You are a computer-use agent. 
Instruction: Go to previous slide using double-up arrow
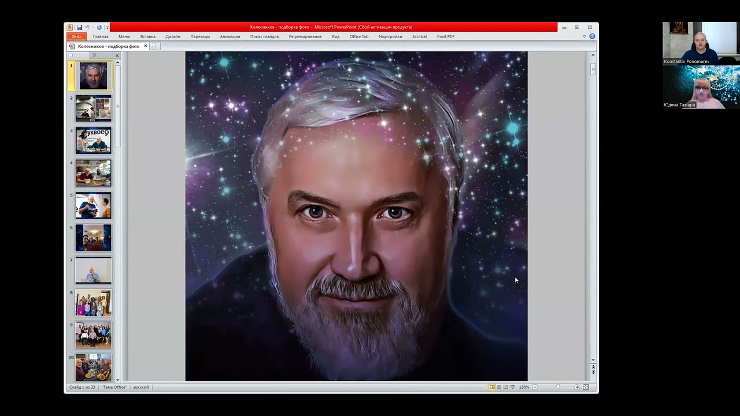pyautogui.click(x=593, y=366)
